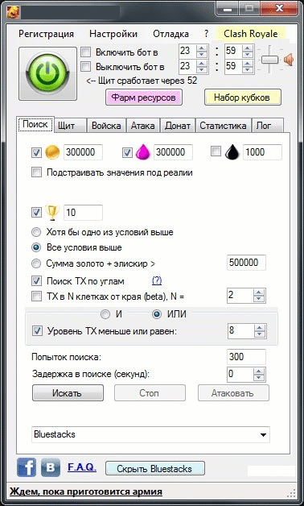304x506 pixels.
Task: Check 'Подстраивать значения под реалии'
Action: tap(36, 172)
